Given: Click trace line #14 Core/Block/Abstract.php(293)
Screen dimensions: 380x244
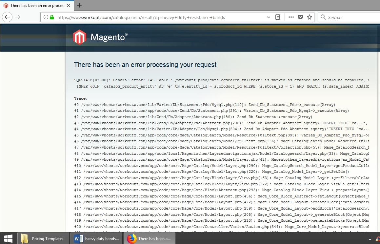Looking at the screenshot, I should tap(222, 190).
